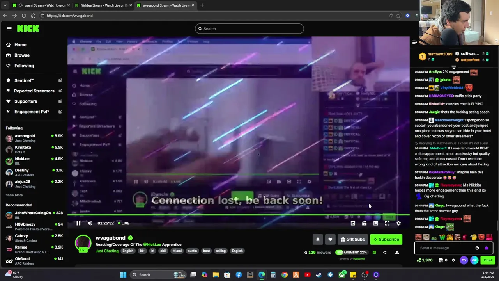Open a new browser tab
Screen dimensions: 499x281
pyautogui.click(x=202, y=5)
